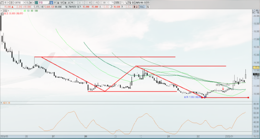Choose the 3 interval preset button
The image size is (260, 139).
[x=80, y=2]
